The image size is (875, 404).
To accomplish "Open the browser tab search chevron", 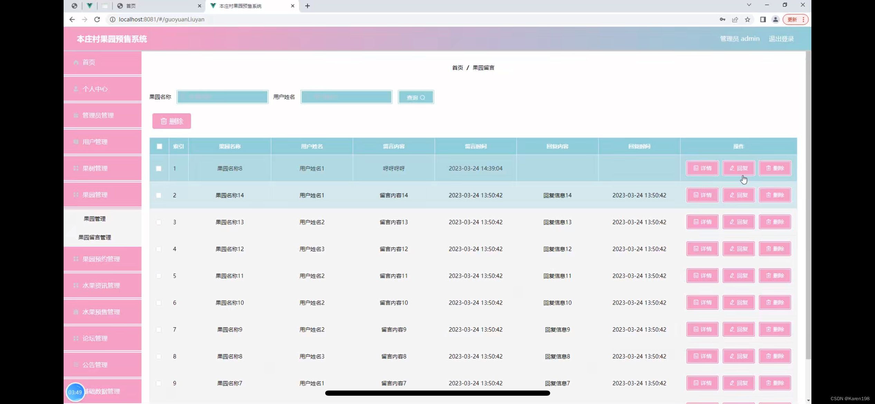I will tap(749, 5).
